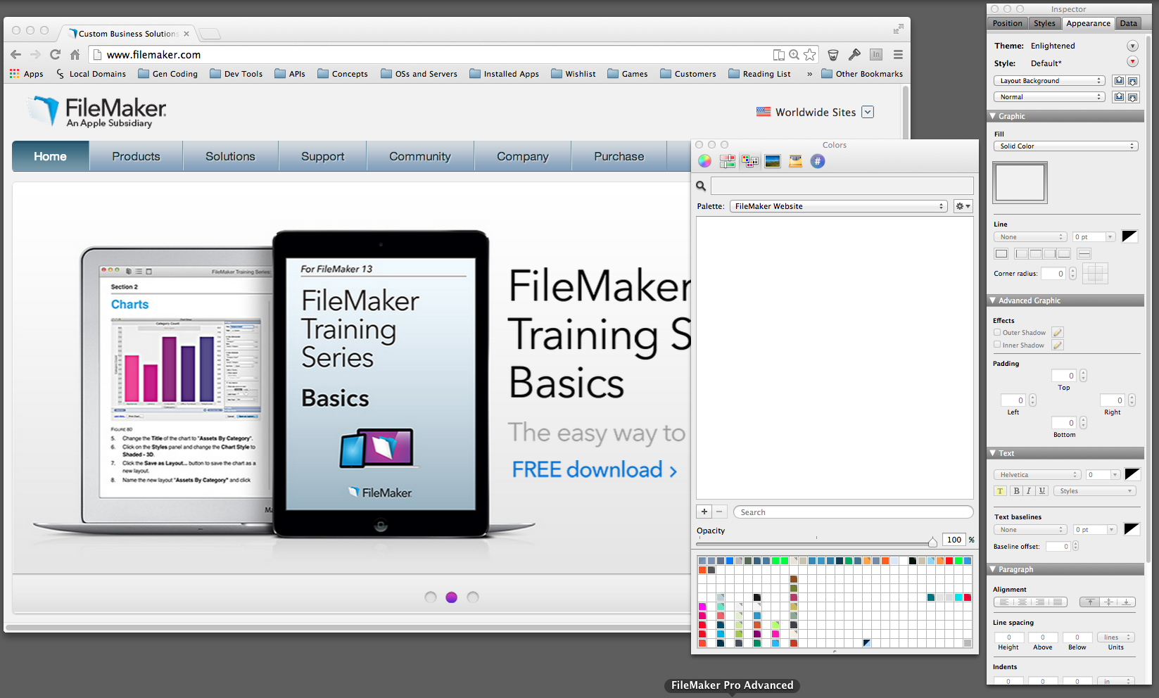Click the text highlight T icon
The image size is (1159, 698).
point(1000,491)
